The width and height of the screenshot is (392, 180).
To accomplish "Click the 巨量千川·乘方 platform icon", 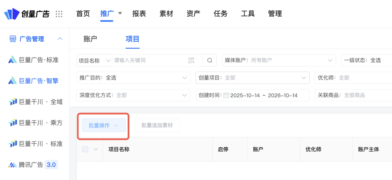I will 12,123.
